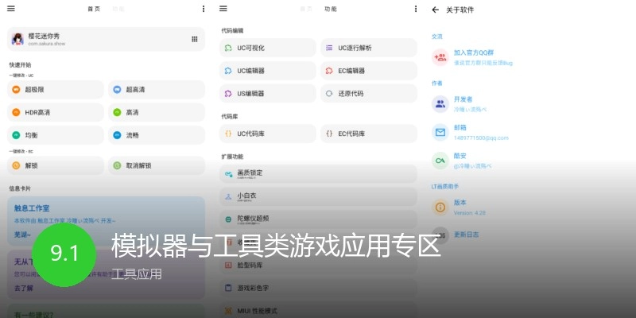The image size is (636, 318).
Task: Tap the 解锁 button
Action: 56,165
